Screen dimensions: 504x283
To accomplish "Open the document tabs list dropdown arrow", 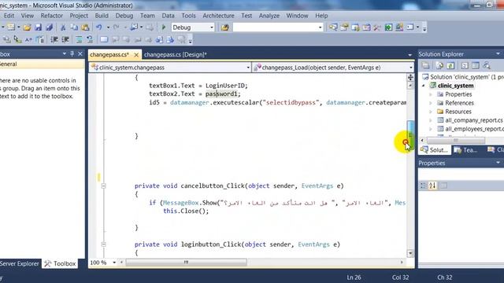I will [409, 55].
